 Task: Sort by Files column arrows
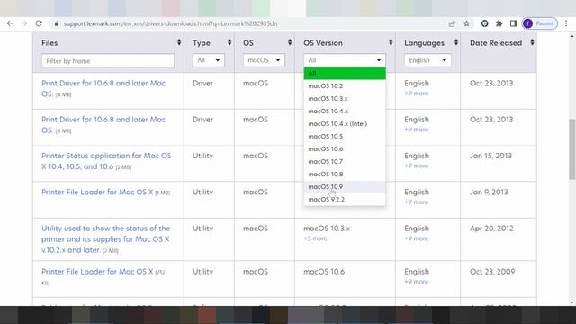179,42
